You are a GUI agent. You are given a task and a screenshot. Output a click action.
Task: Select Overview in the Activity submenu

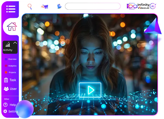12,59
